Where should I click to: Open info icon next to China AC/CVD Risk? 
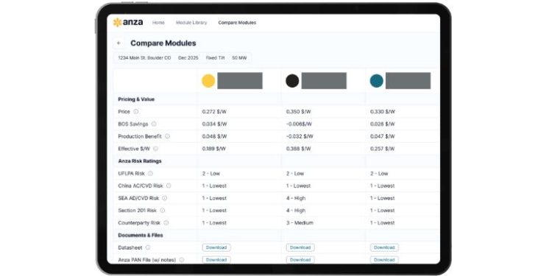169,185
